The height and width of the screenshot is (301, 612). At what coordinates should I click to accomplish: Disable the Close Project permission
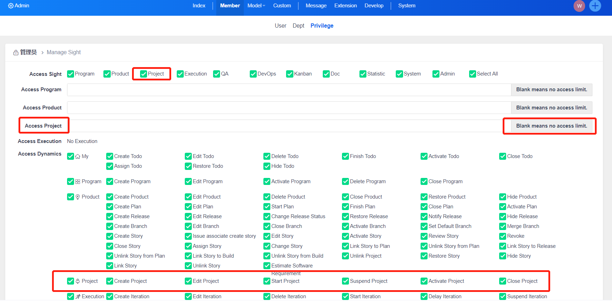(503, 281)
